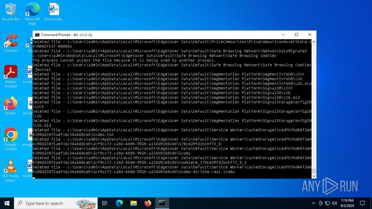Launch Microsoft Edge from desktop shortcut
Viewport: 372px width, 209px height.
click(x=32, y=14)
